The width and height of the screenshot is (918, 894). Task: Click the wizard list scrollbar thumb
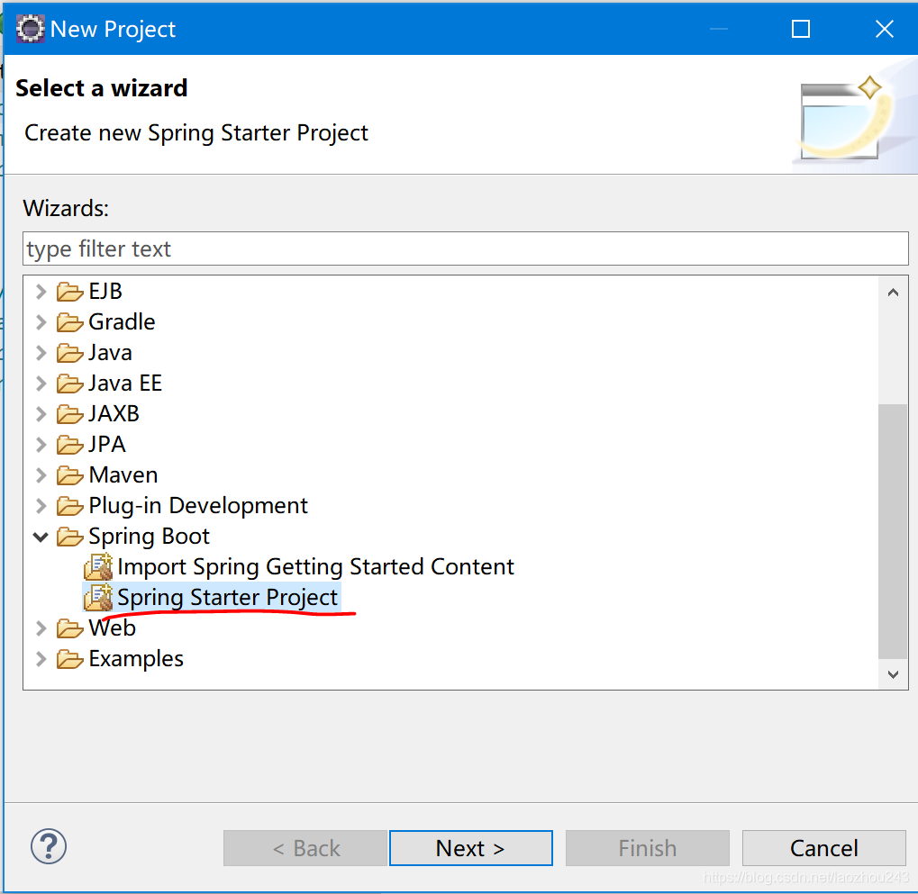[x=893, y=530]
